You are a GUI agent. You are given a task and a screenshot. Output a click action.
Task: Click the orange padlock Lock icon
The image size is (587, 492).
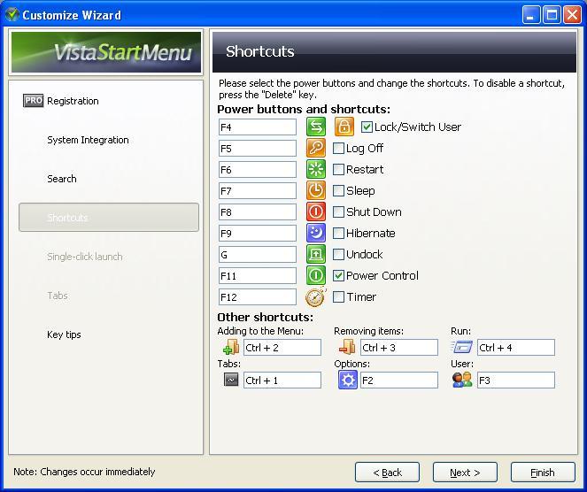point(344,127)
